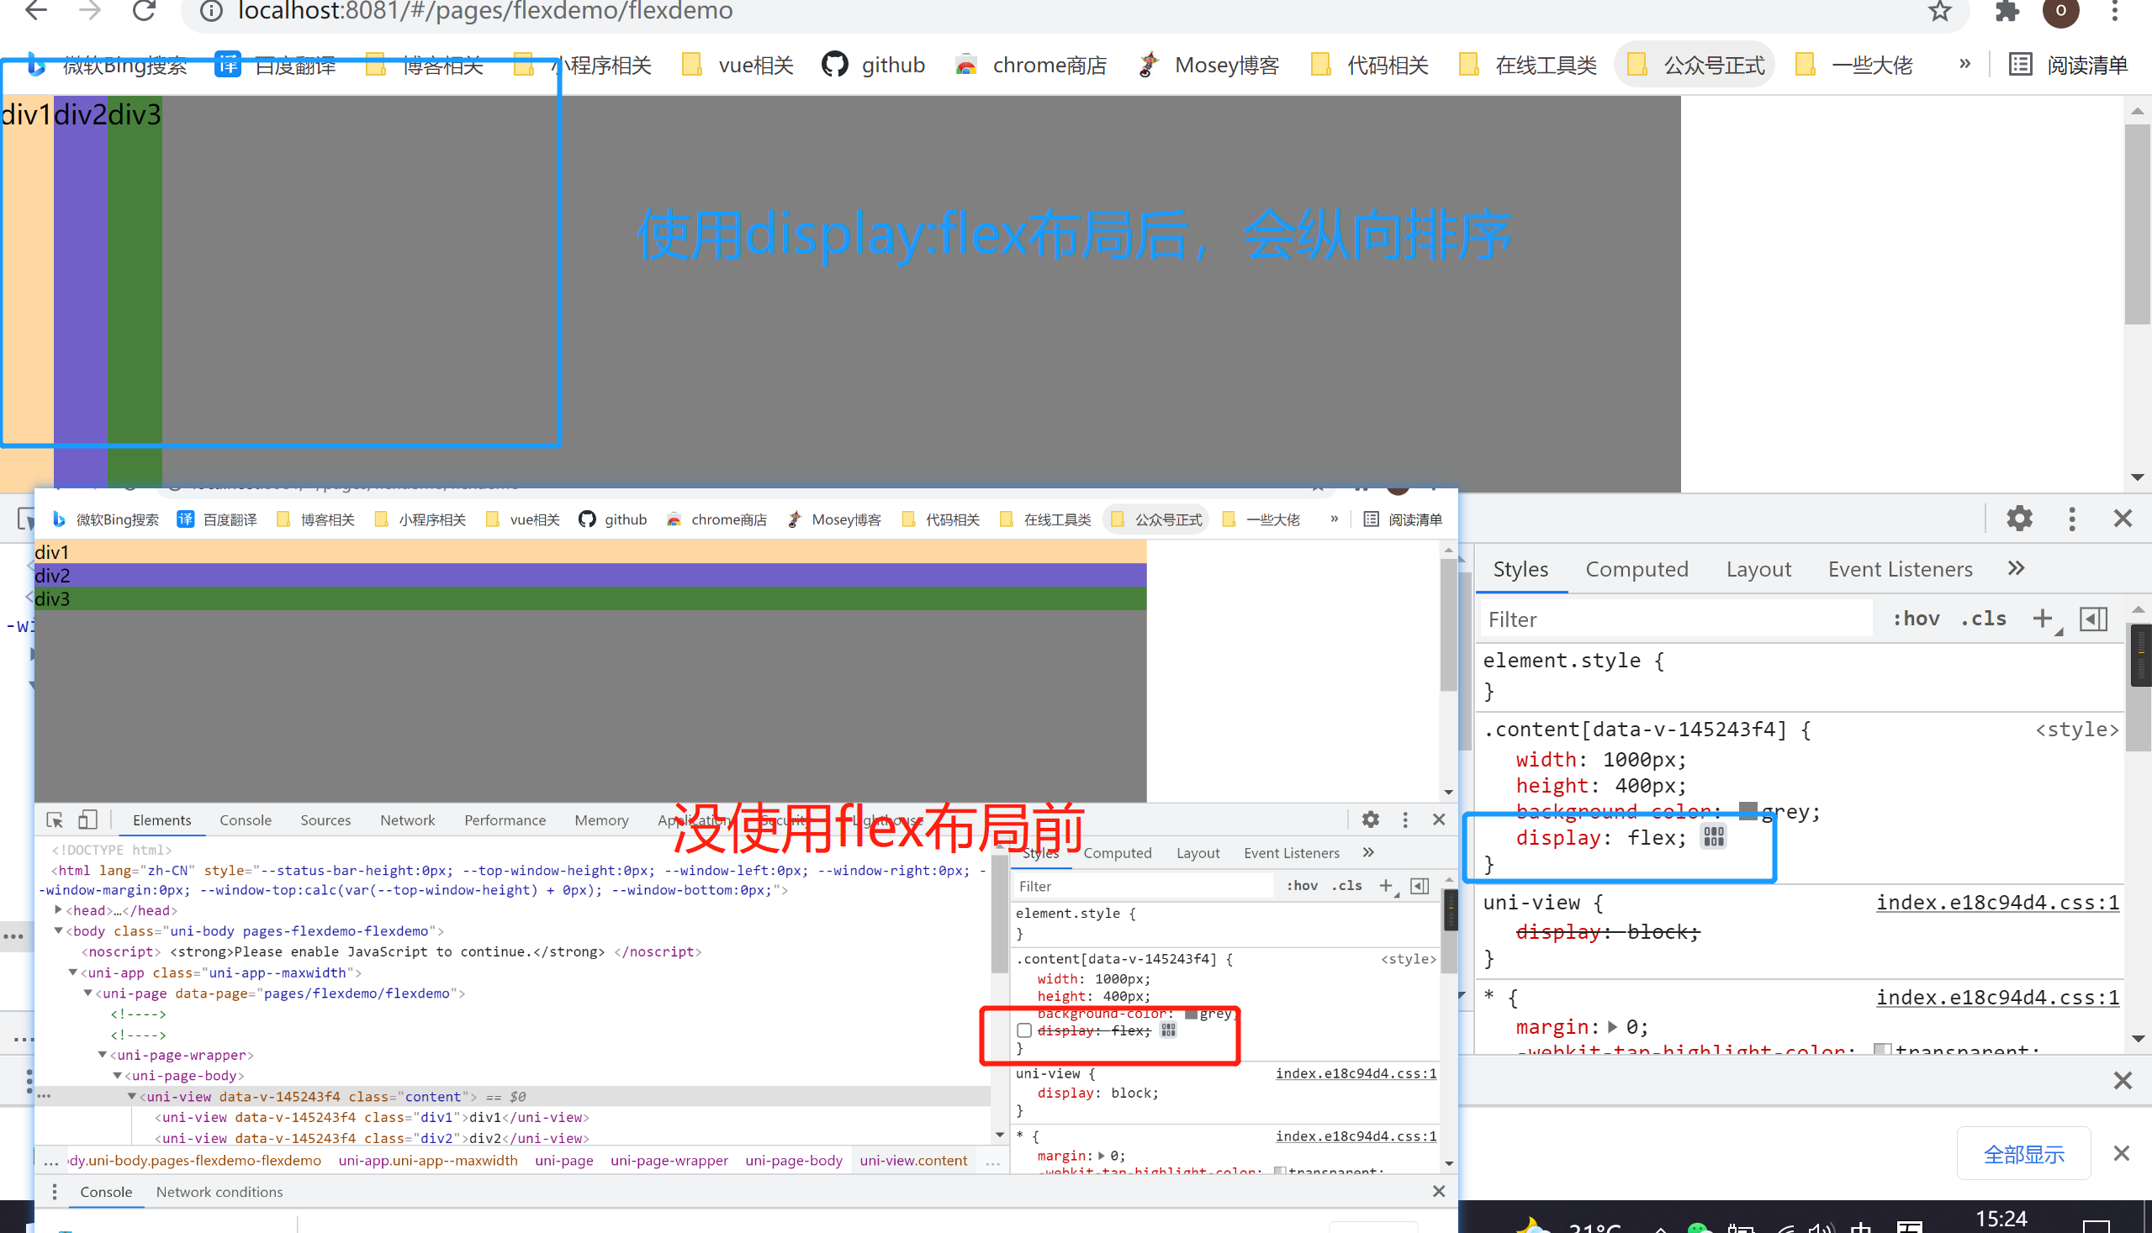The image size is (2152, 1233).
Task: Click the browser reload page icon
Action: pos(144,11)
